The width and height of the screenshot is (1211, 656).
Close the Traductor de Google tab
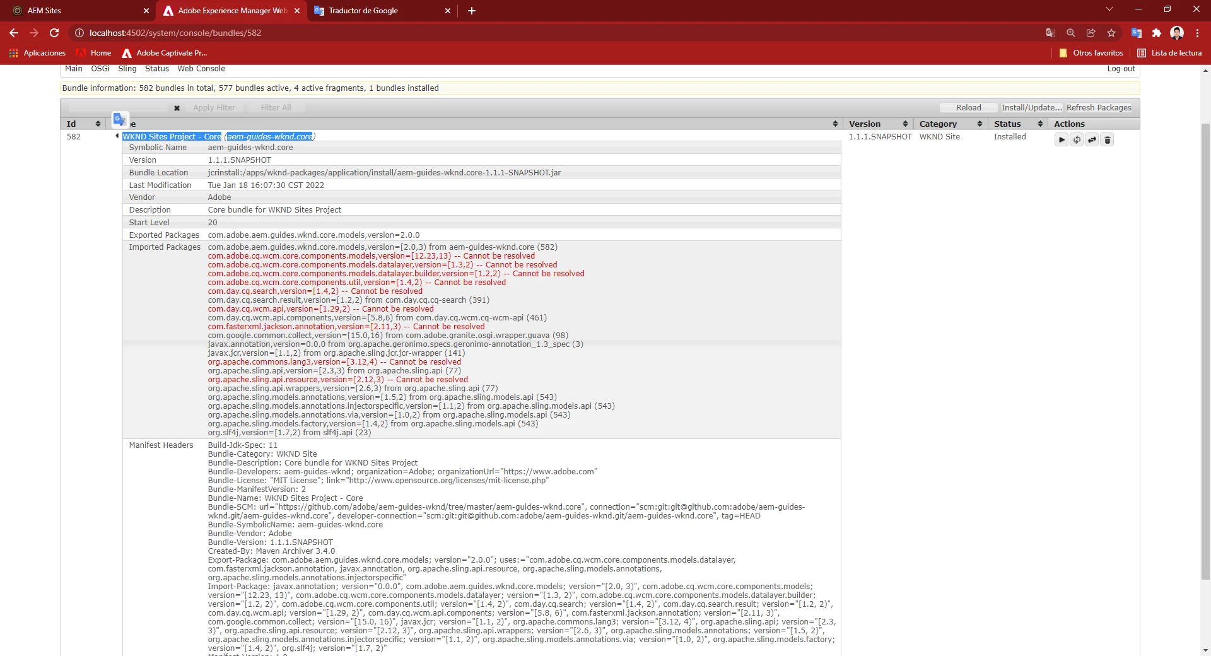[448, 11]
